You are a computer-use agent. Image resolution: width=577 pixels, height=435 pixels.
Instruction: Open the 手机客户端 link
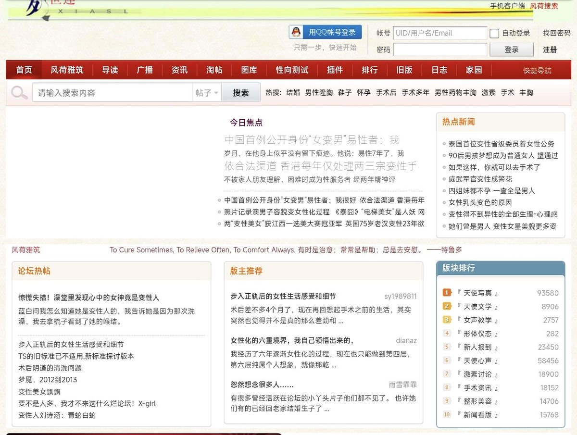[x=507, y=6]
